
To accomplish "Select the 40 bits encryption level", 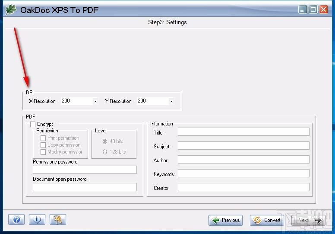I will click(x=104, y=141).
